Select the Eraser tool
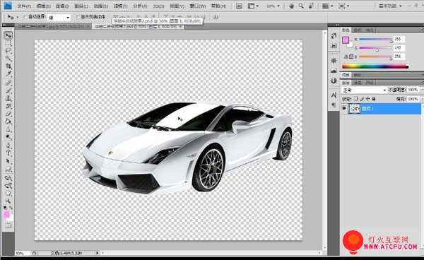Image resolution: width=424 pixels, height=260 pixels. pos(8,114)
